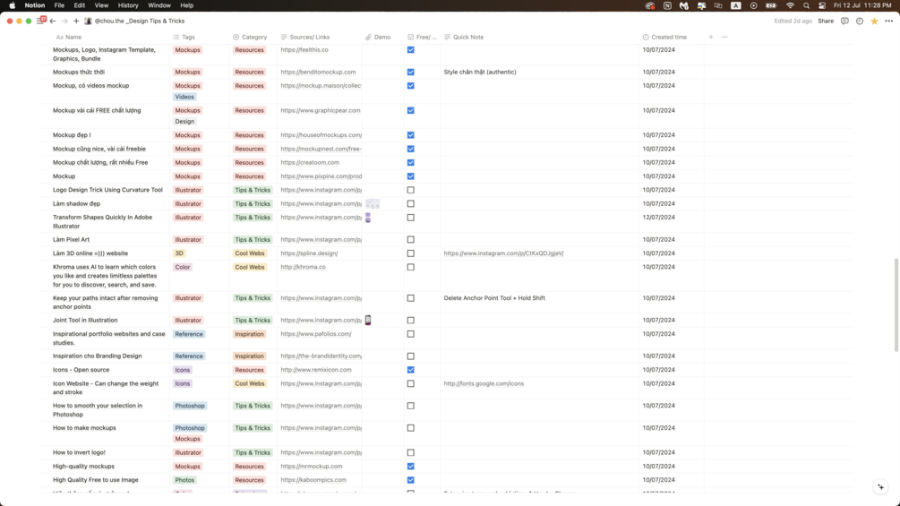Open the Notion AI sparkle button
Viewport: 900px width, 506px height.
(x=880, y=487)
